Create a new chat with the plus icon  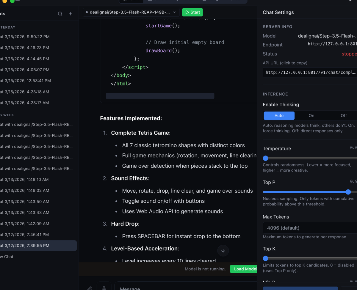pos(71,14)
